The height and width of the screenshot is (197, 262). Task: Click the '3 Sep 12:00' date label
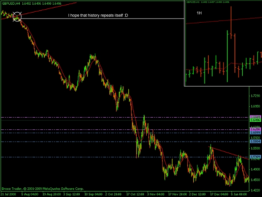coord(72,194)
